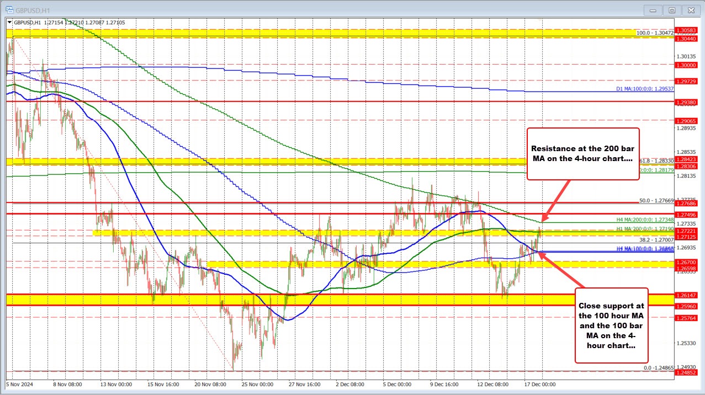705x395 pixels.
Task: Select the close support annotation text box
Action: click(611, 325)
